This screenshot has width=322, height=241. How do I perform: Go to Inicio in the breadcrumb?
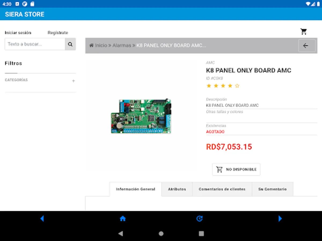coord(101,46)
